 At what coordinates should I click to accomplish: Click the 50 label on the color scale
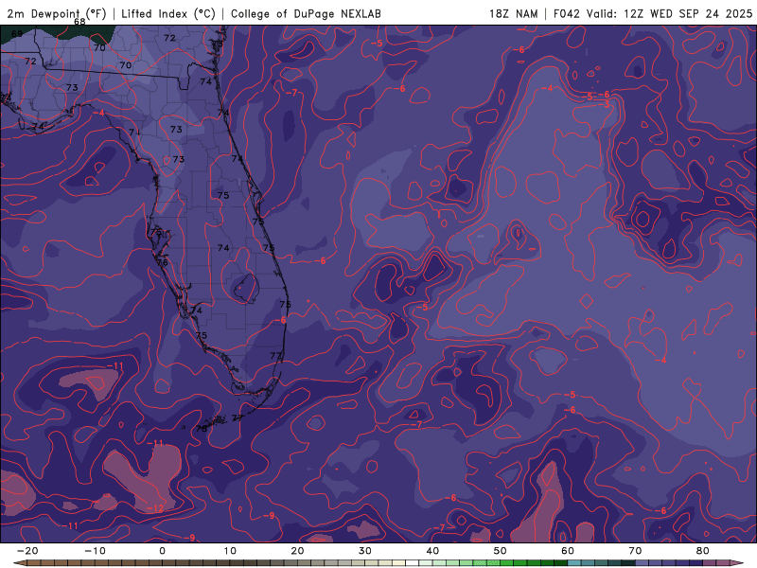[501, 551]
